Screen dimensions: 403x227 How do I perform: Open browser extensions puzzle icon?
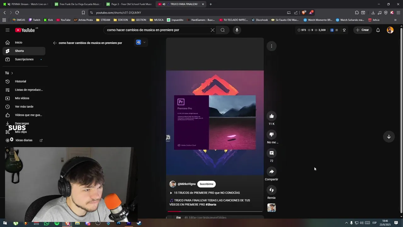[x=357, y=13]
